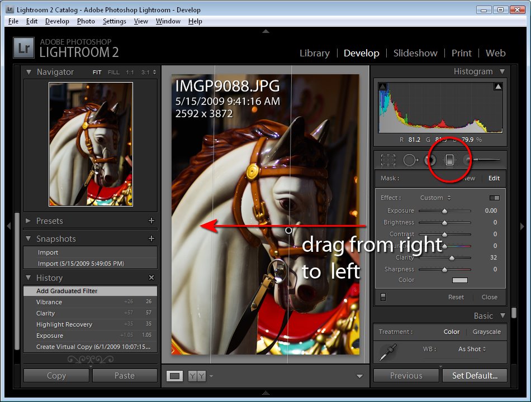Screen dimensions: 531x402
Task: Select Edit mask mode
Action: (494, 178)
